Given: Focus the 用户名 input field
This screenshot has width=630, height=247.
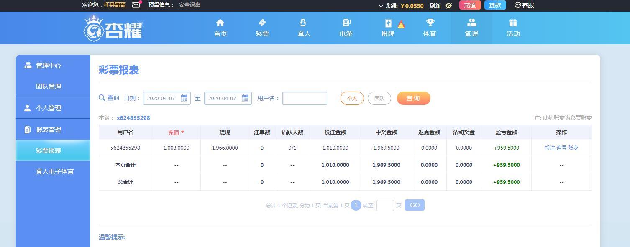Looking at the screenshot, I should pyautogui.click(x=305, y=98).
